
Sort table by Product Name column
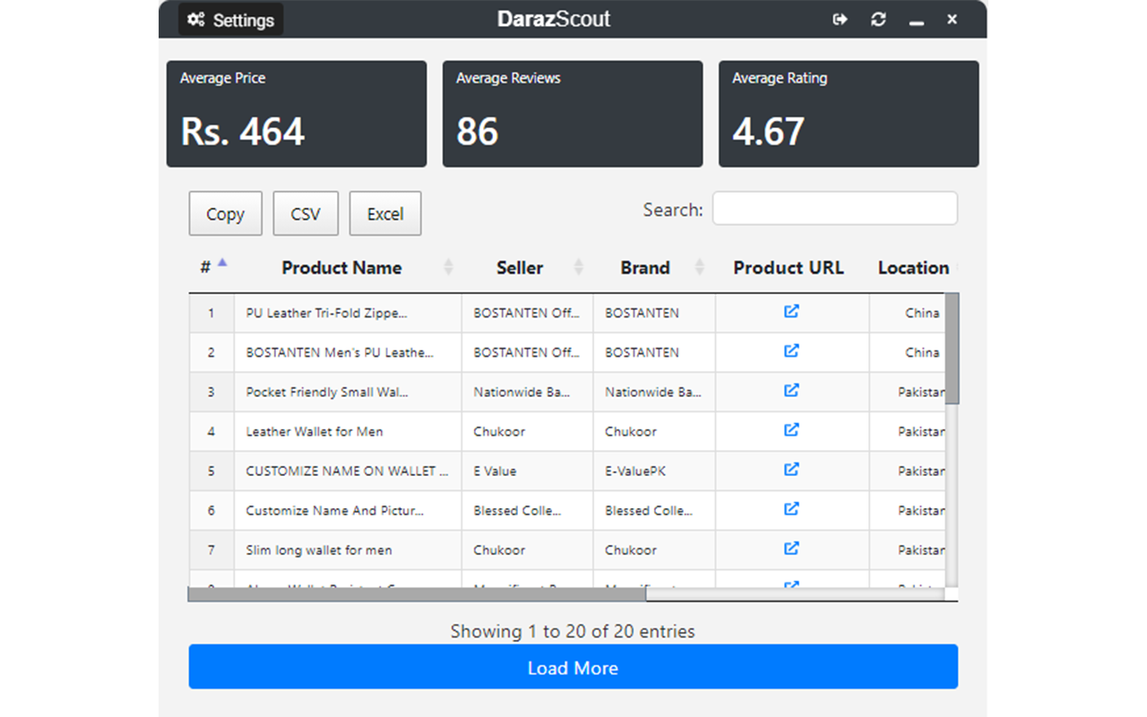[341, 268]
